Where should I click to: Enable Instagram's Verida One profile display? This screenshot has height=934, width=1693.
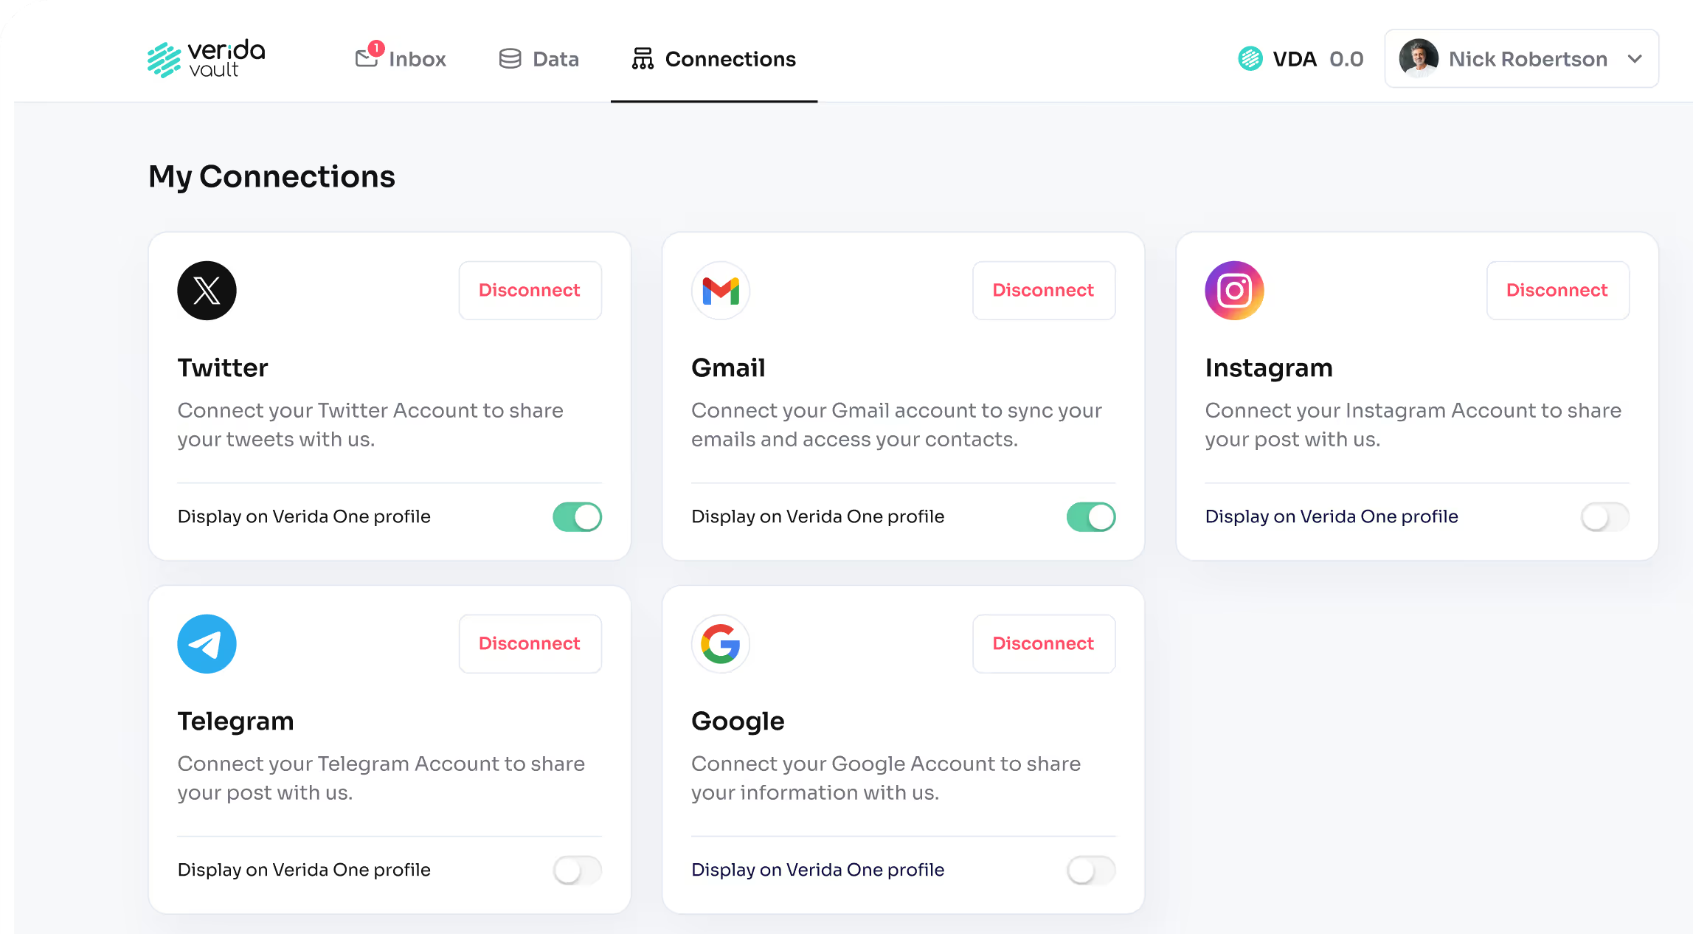point(1604,517)
